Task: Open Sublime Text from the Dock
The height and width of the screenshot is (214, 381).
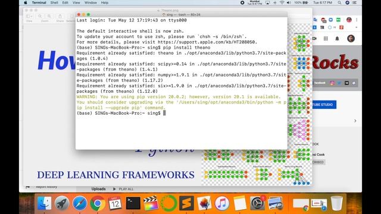Action: pyautogui.click(x=186, y=203)
